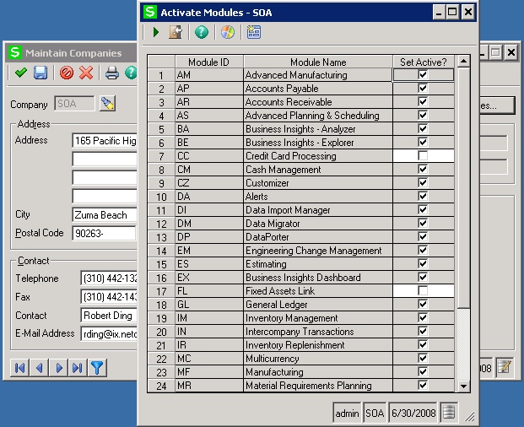524x427 pixels.
Task: Click the form layout icon in Activate Modules toolbar
Action: click(254, 32)
